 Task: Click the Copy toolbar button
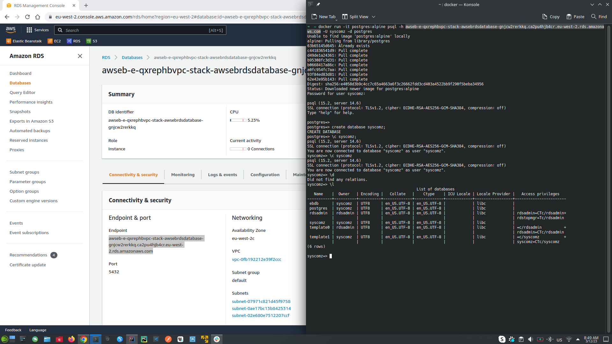click(x=551, y=17)
